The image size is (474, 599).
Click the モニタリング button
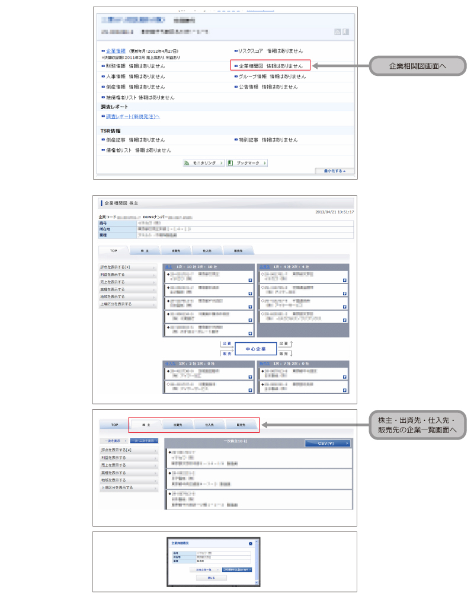pos(203,163)
